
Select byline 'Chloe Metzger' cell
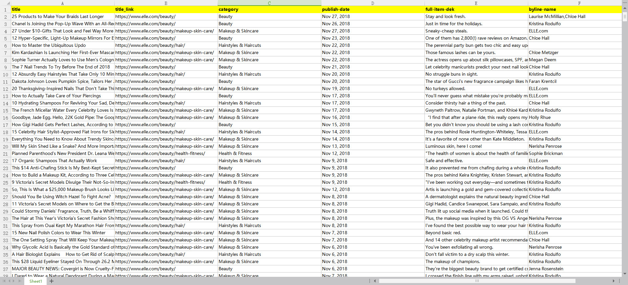point(575,53)
